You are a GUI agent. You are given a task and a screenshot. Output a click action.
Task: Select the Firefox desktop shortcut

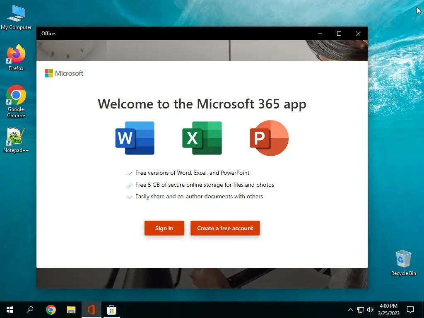click(x=16, y=58)
